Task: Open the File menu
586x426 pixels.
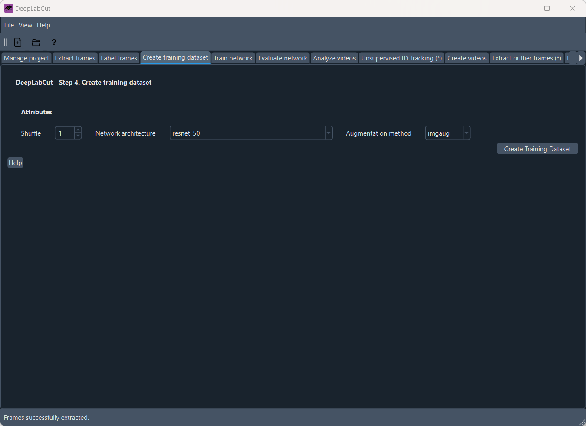Action: tap(9, 25)
